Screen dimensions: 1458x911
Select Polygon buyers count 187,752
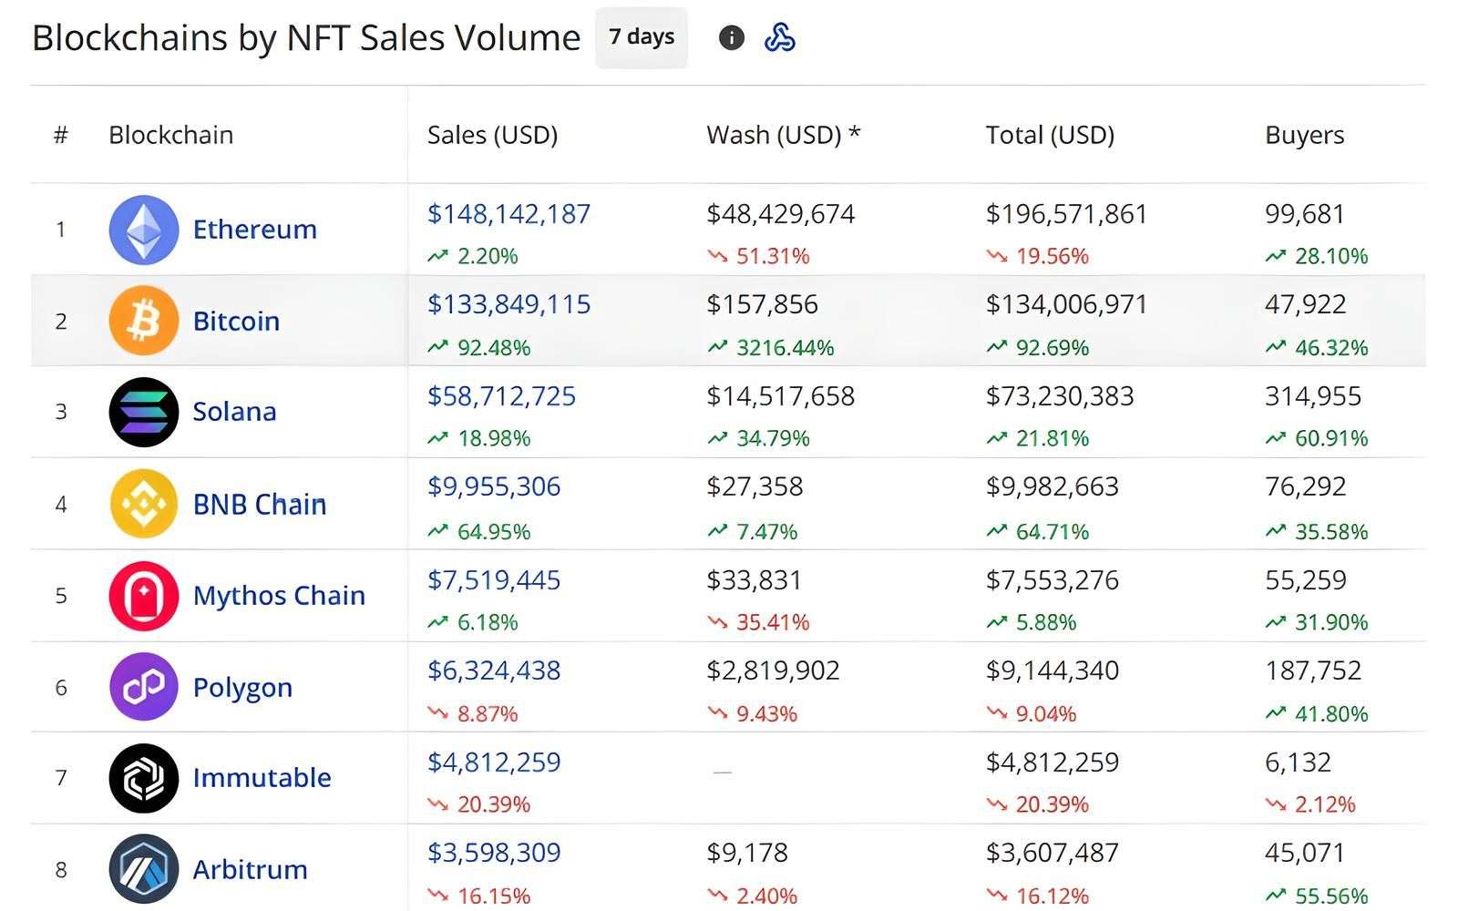[x=1313, y=670]
